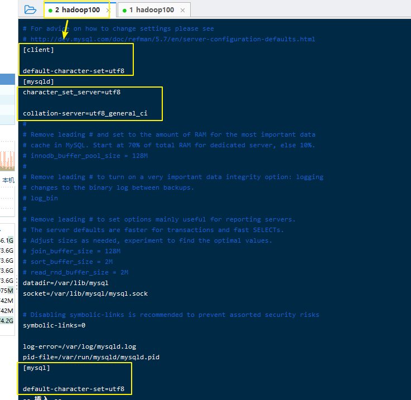411x400 pixels.
Task: Click the '本机' label in side panel
Action: pos(8,180)
